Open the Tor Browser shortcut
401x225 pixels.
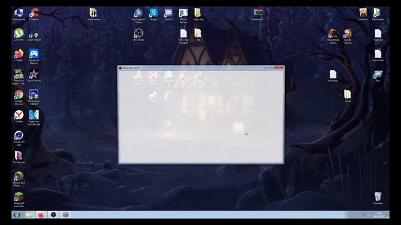[19, 157]
